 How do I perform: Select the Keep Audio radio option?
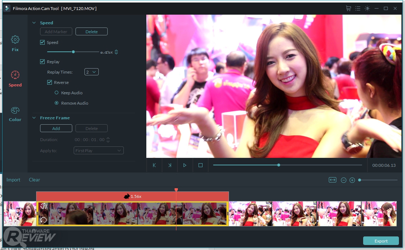[x=57, y=93]
